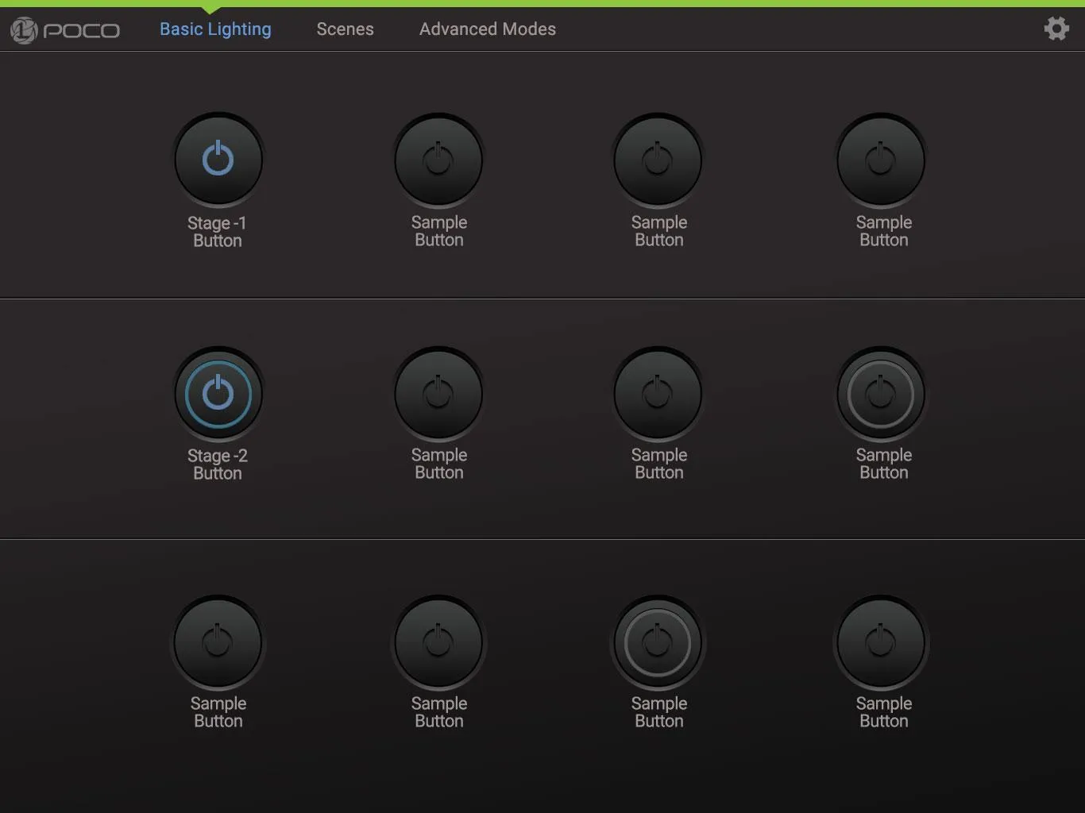Click the 'Stage -1 Button' label text

[x=217, y=232]
